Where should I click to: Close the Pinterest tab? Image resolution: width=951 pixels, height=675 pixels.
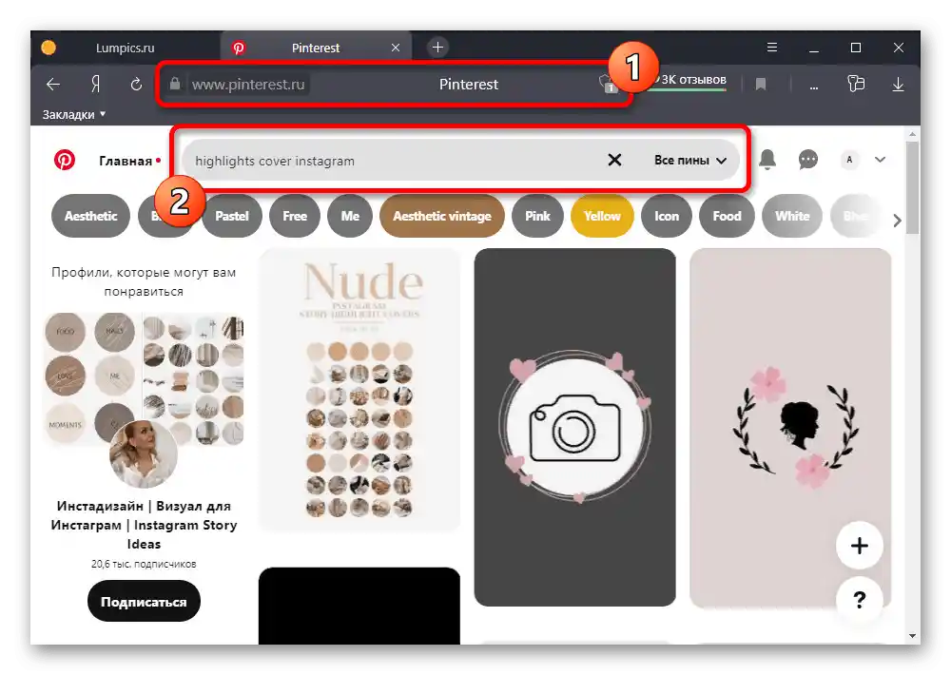coord(396,48)
